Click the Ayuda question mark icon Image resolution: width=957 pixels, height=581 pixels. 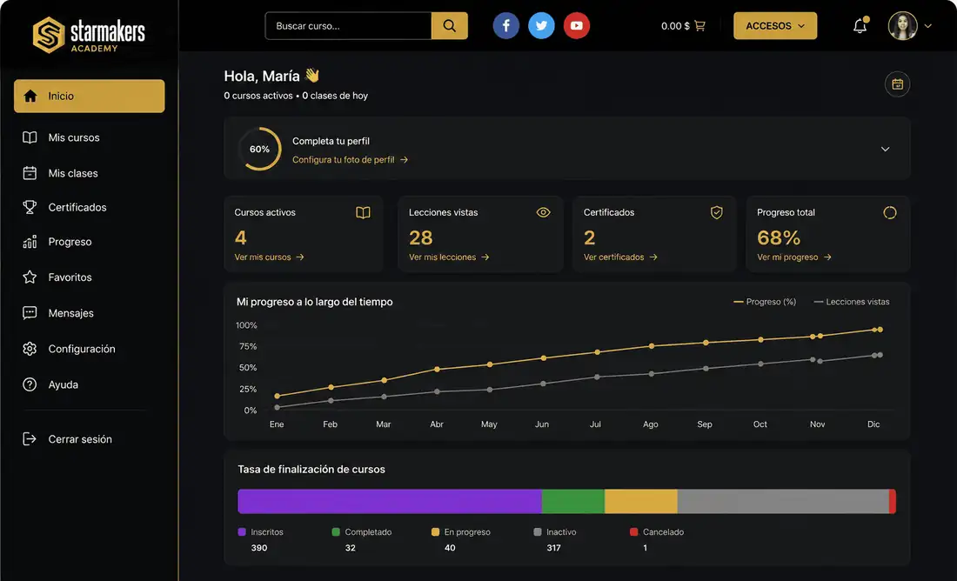(30, 384)
